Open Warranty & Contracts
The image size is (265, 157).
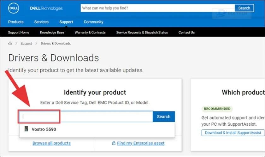pos(90,32)
